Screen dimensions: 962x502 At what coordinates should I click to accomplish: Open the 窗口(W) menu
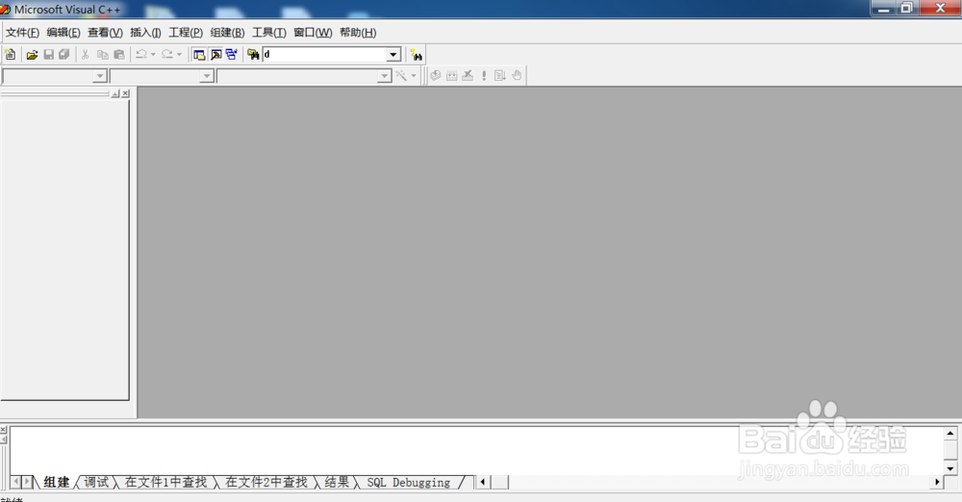pyautogui.click(x=313, y=33)
